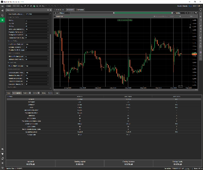Adjust TP3 Pips stepper arrows
Image resolution: width=203 pixels, height=170 pixels.
coord(48,26)
